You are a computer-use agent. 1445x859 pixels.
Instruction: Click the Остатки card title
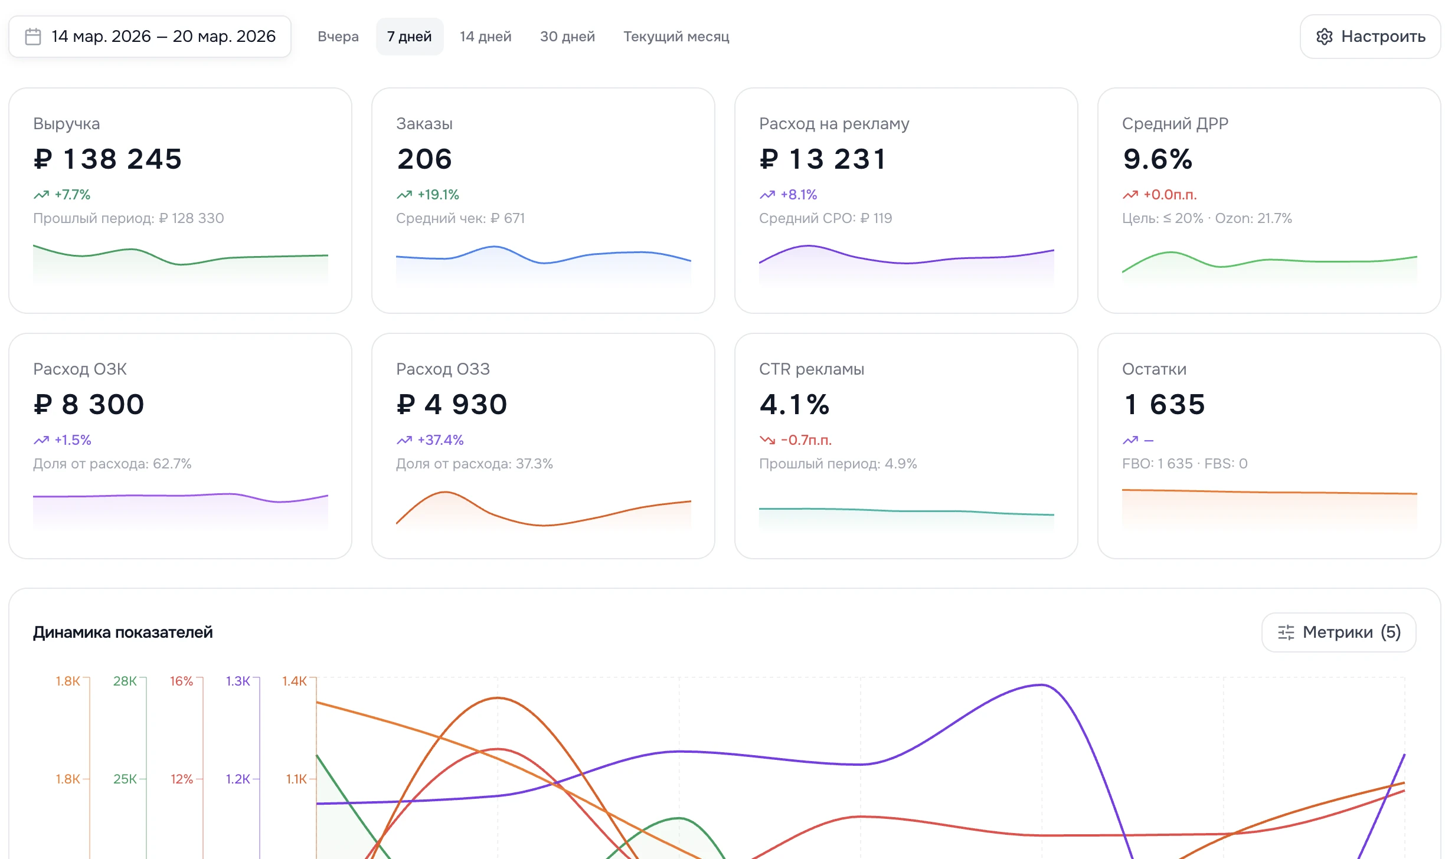point(1155,369)
